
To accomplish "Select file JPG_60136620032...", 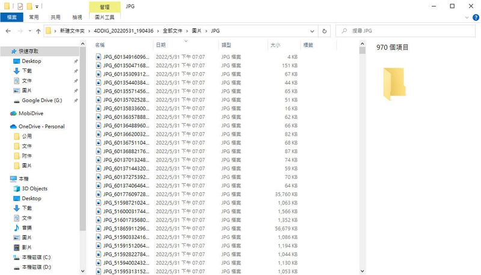I will click(x=126, y=134).
